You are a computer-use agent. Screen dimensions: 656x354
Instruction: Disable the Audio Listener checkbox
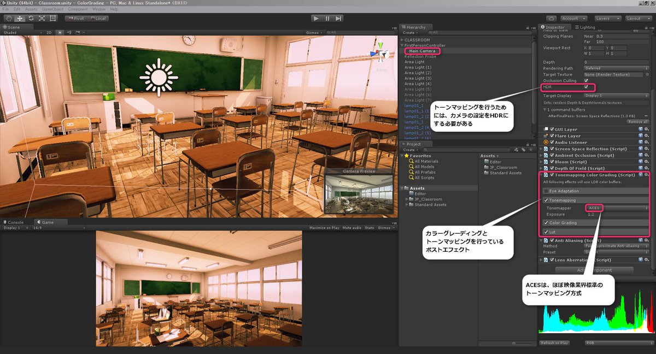552,142
